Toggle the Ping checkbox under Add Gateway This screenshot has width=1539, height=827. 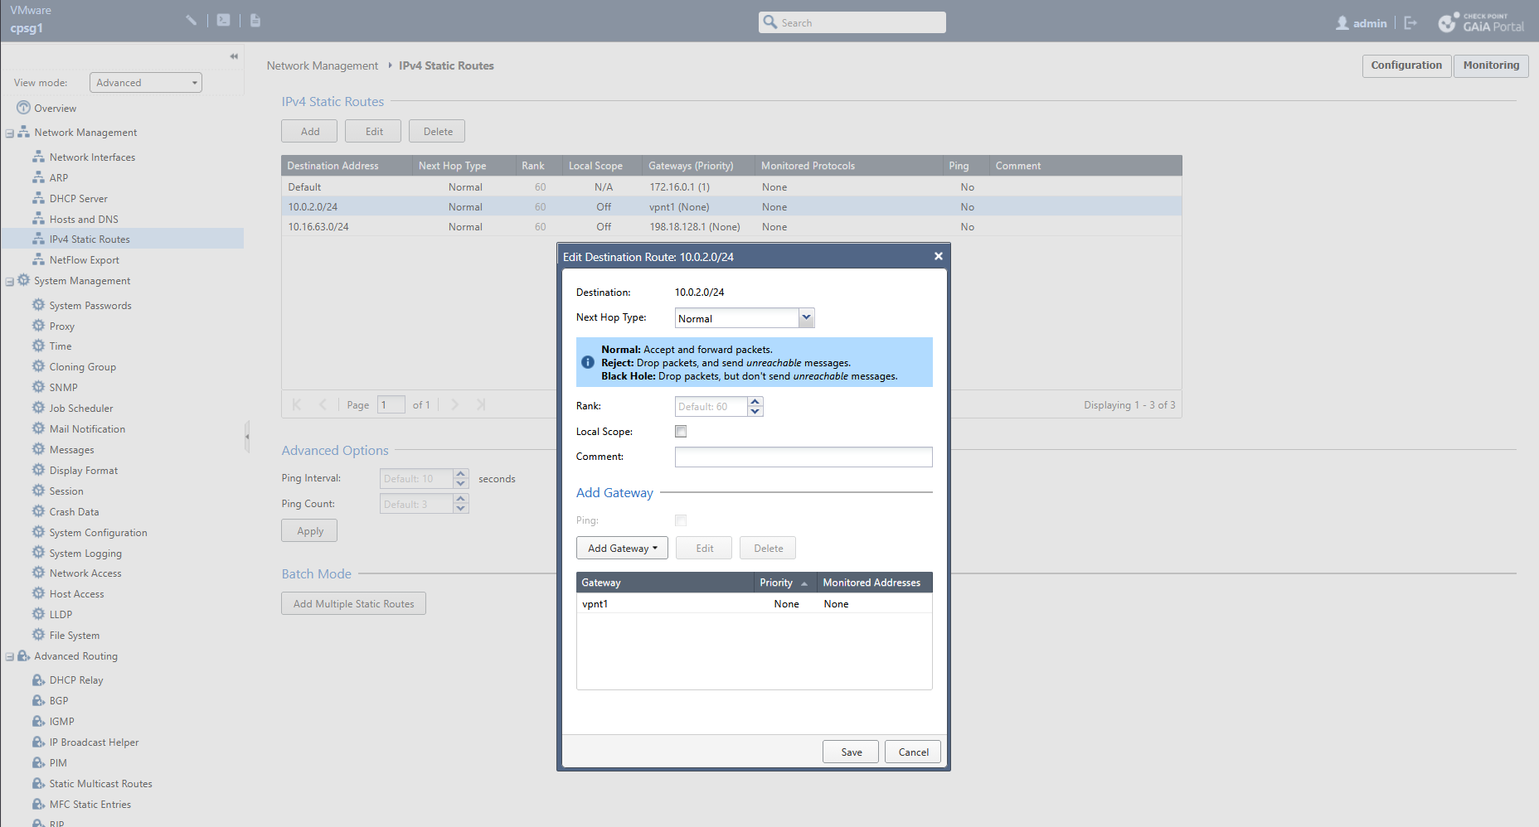coord(681,520)
